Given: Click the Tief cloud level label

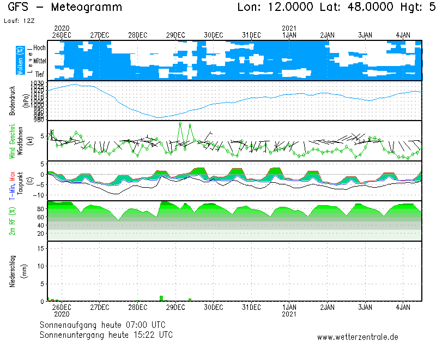Looking at the screenshot, I should [39, 74].
